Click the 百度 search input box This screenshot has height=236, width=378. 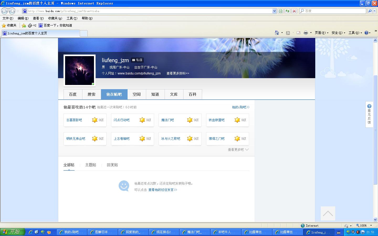(333, 11)
